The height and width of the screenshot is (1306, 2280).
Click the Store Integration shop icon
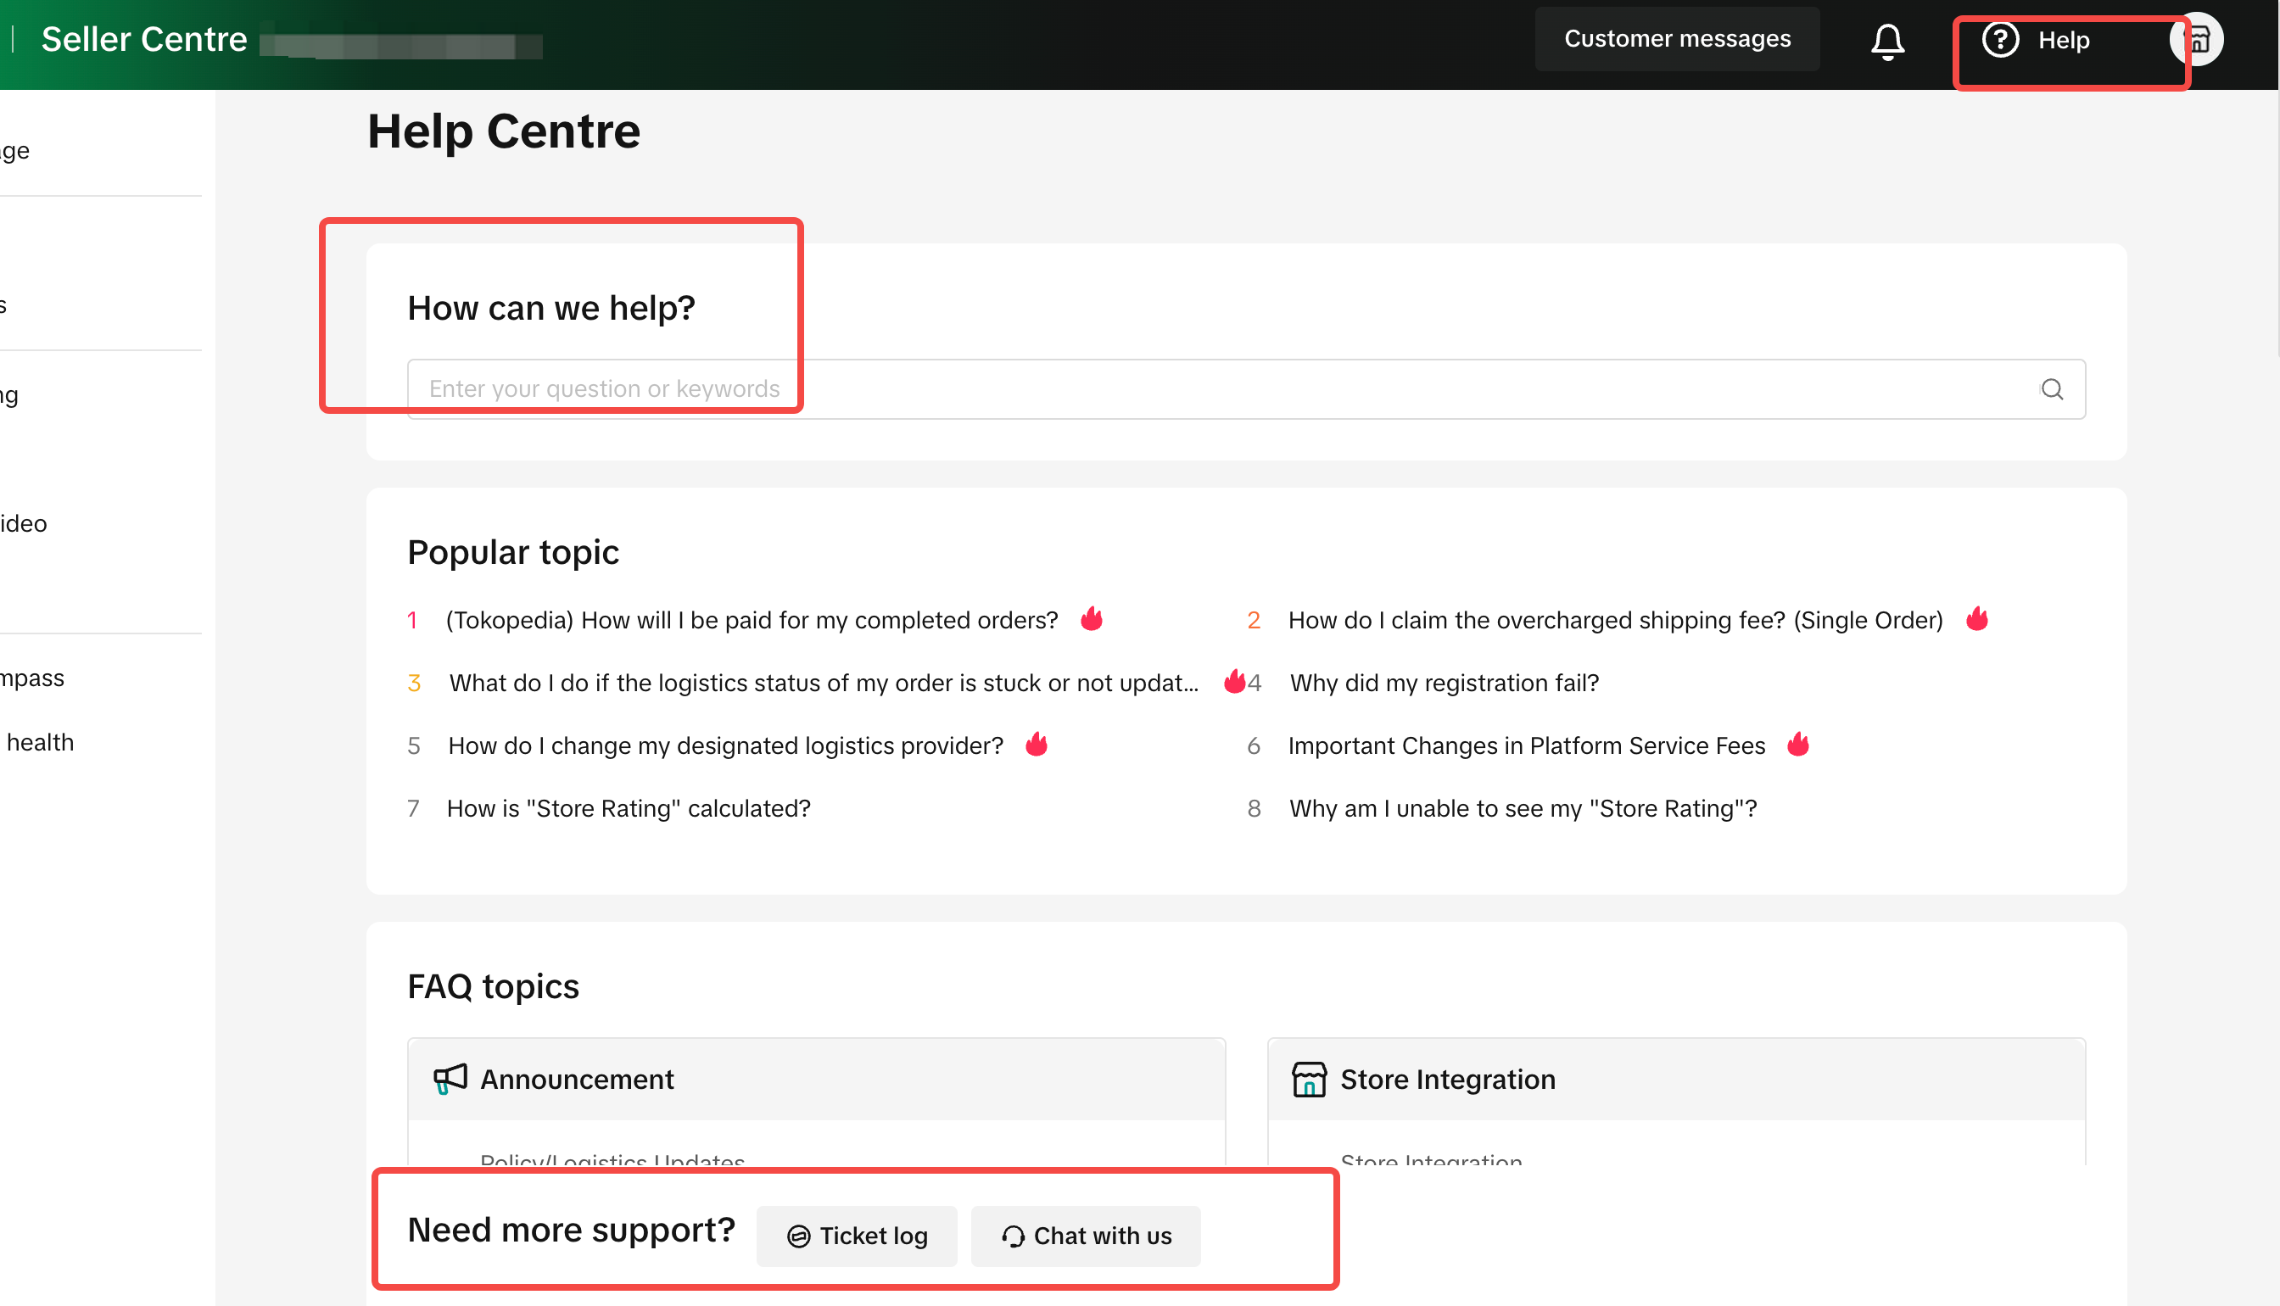pyautogui.click(x=1309, y=1079)
